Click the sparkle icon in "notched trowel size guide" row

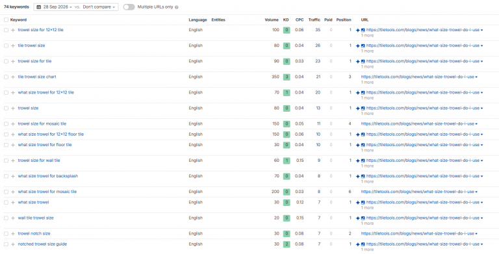358,244
